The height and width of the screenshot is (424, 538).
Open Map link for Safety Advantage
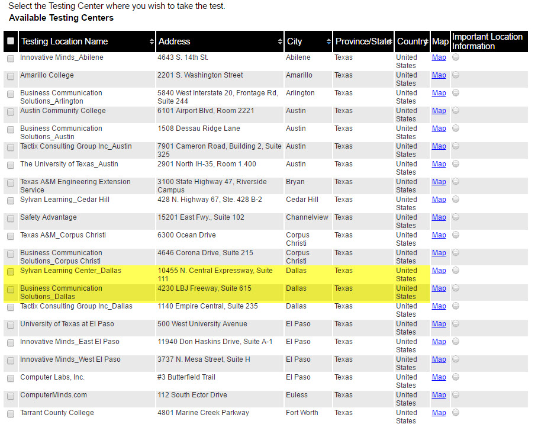click(439, 217)
